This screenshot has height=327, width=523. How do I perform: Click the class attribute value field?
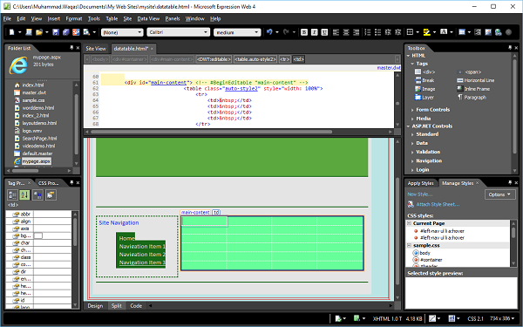tap(52, 257)
